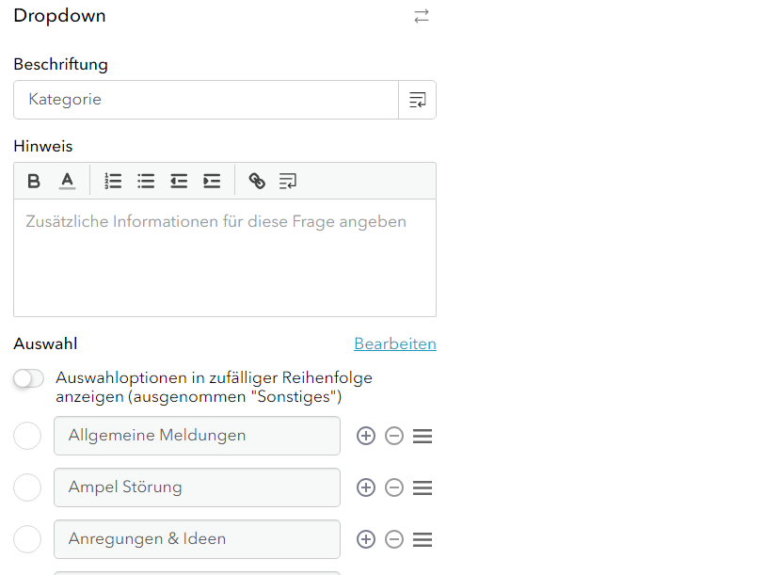Increase indent in Hinweis toolbar

[x=212, y=181]
